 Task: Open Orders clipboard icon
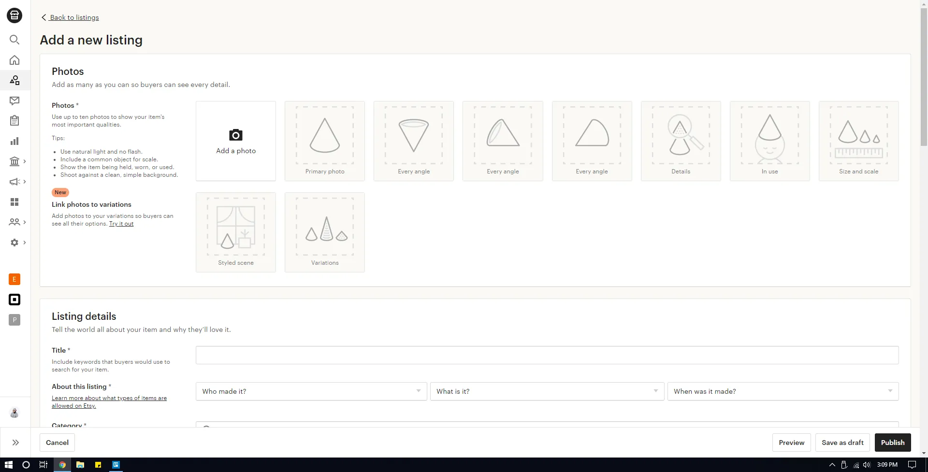coord(14,121)
